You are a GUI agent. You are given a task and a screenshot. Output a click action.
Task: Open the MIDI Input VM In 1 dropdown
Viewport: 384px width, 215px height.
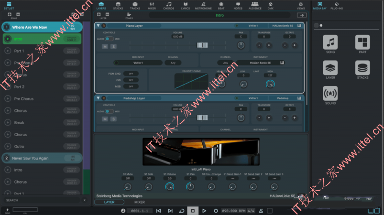(x=138, y=63)
